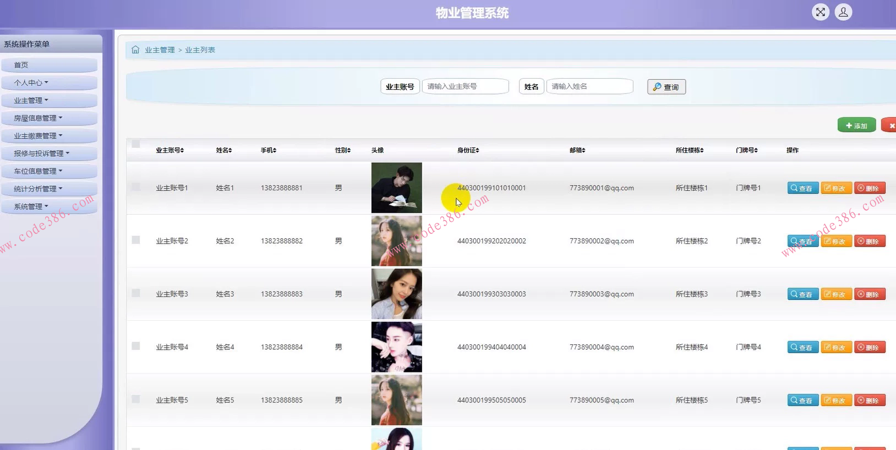Delete the record for 业主账号1

870,188
